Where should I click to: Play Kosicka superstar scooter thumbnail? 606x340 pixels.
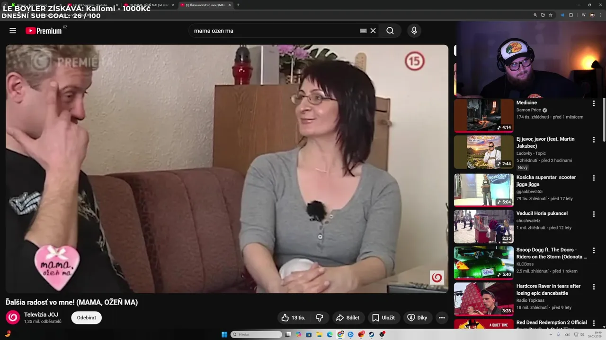click(484, 190)
